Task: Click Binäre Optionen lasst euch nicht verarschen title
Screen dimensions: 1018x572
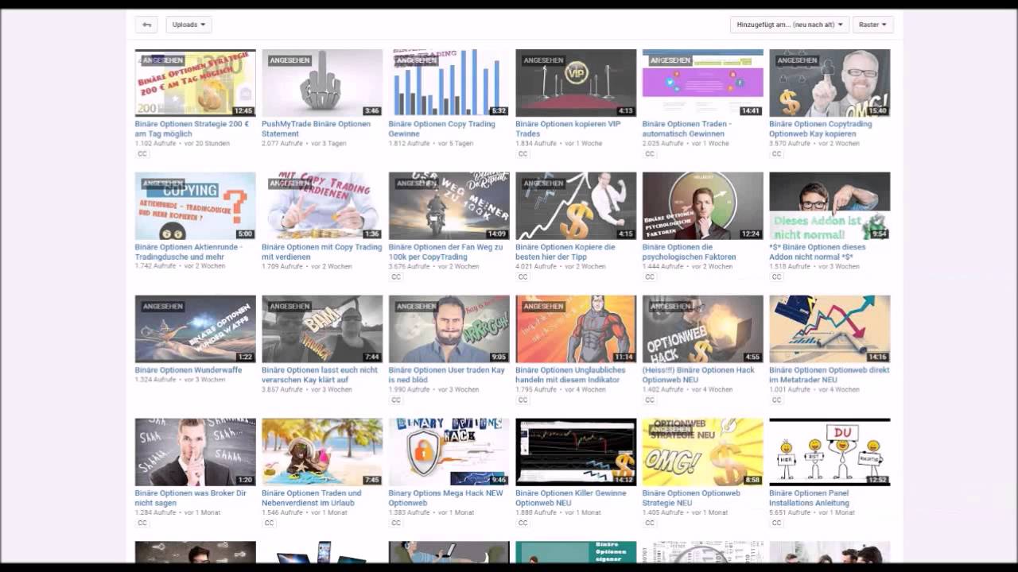Action: point(320,375)
